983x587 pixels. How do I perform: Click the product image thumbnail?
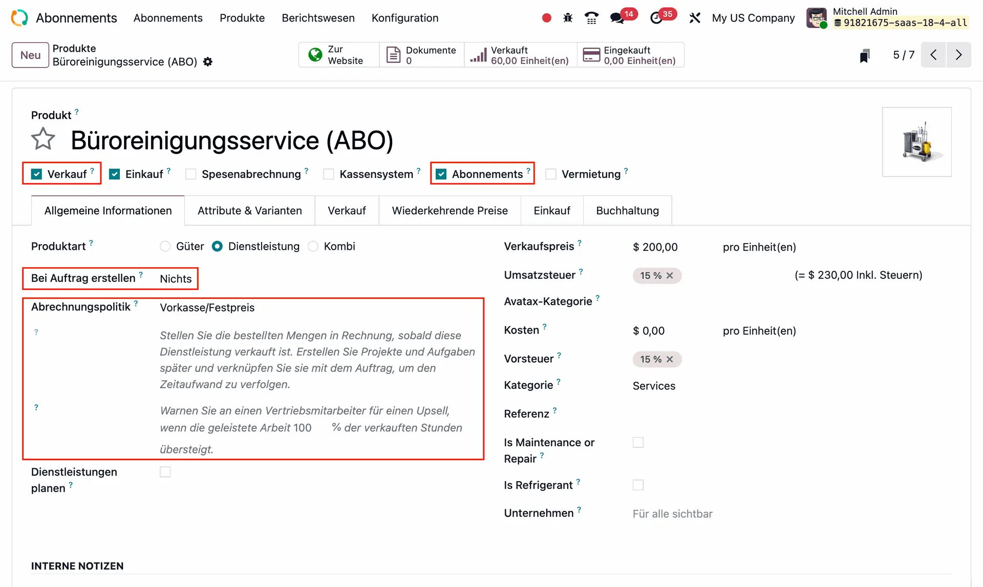[916, 142]
